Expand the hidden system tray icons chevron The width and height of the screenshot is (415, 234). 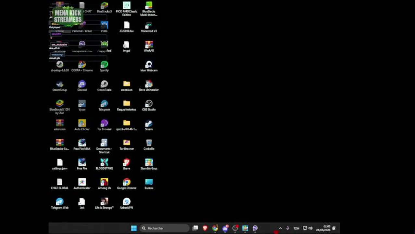(280, 228)
